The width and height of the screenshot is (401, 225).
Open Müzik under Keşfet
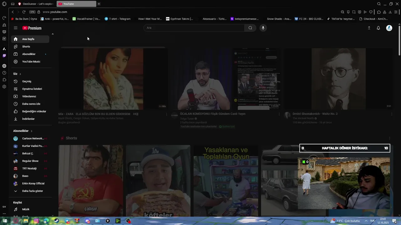(x=30, y=209)
